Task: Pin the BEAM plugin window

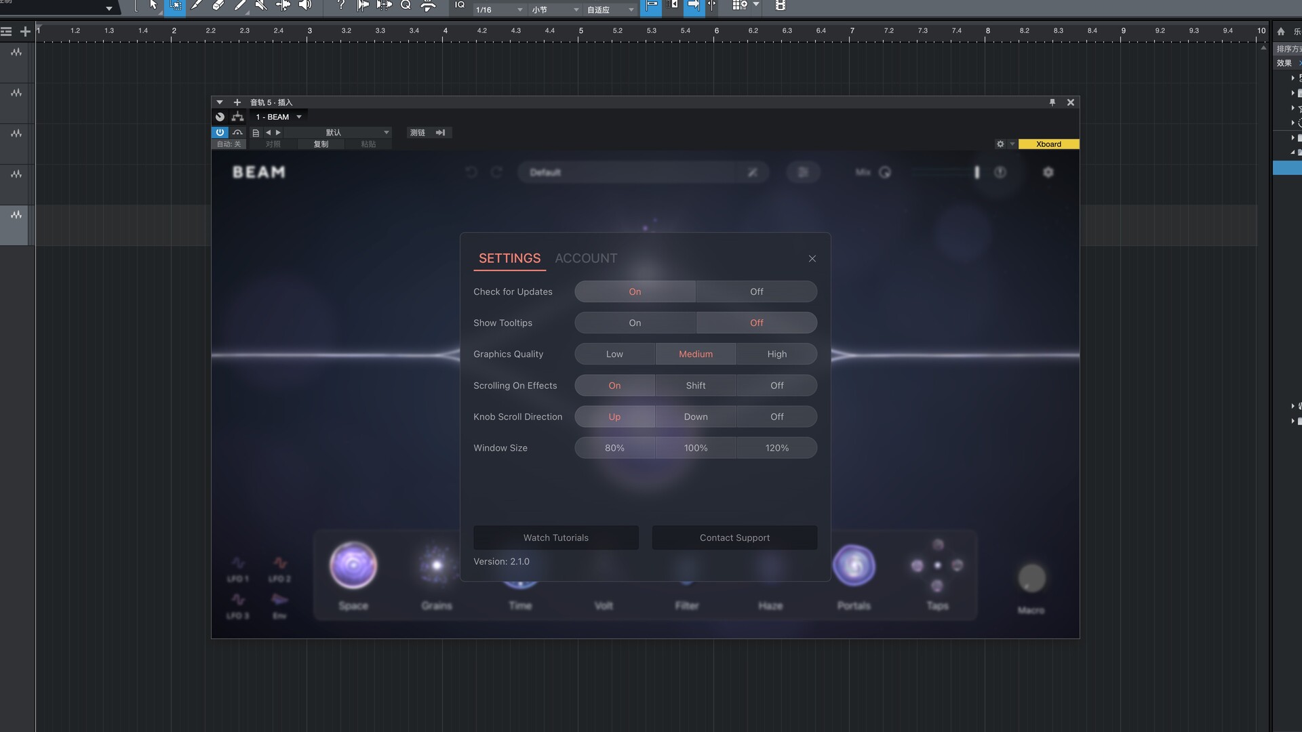Action: tap(1052, 102)
